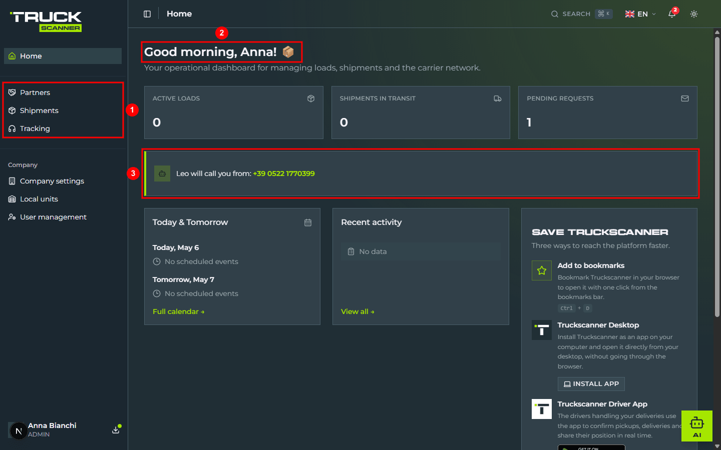The image size is (721, 450).
Task: Toggle the sidebar panel icon
Action: point(147,14)
